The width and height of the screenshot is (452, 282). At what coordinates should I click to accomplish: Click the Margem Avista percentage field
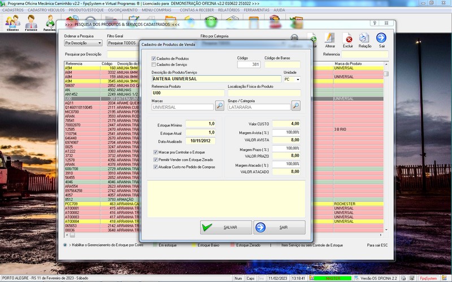286,133
